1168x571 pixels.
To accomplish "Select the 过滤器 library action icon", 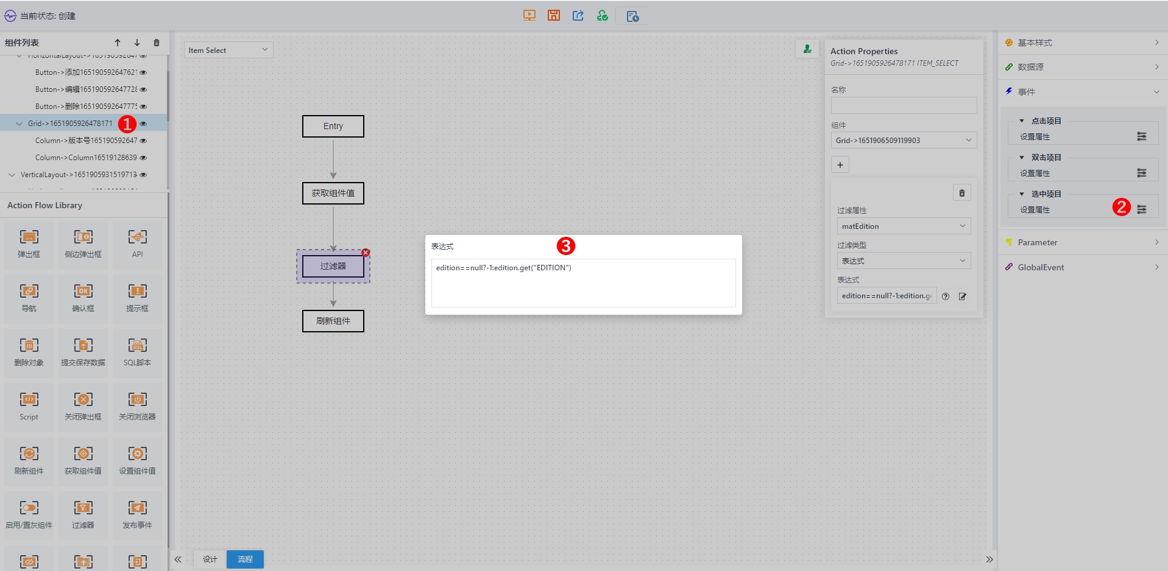I will click(83, 508).
